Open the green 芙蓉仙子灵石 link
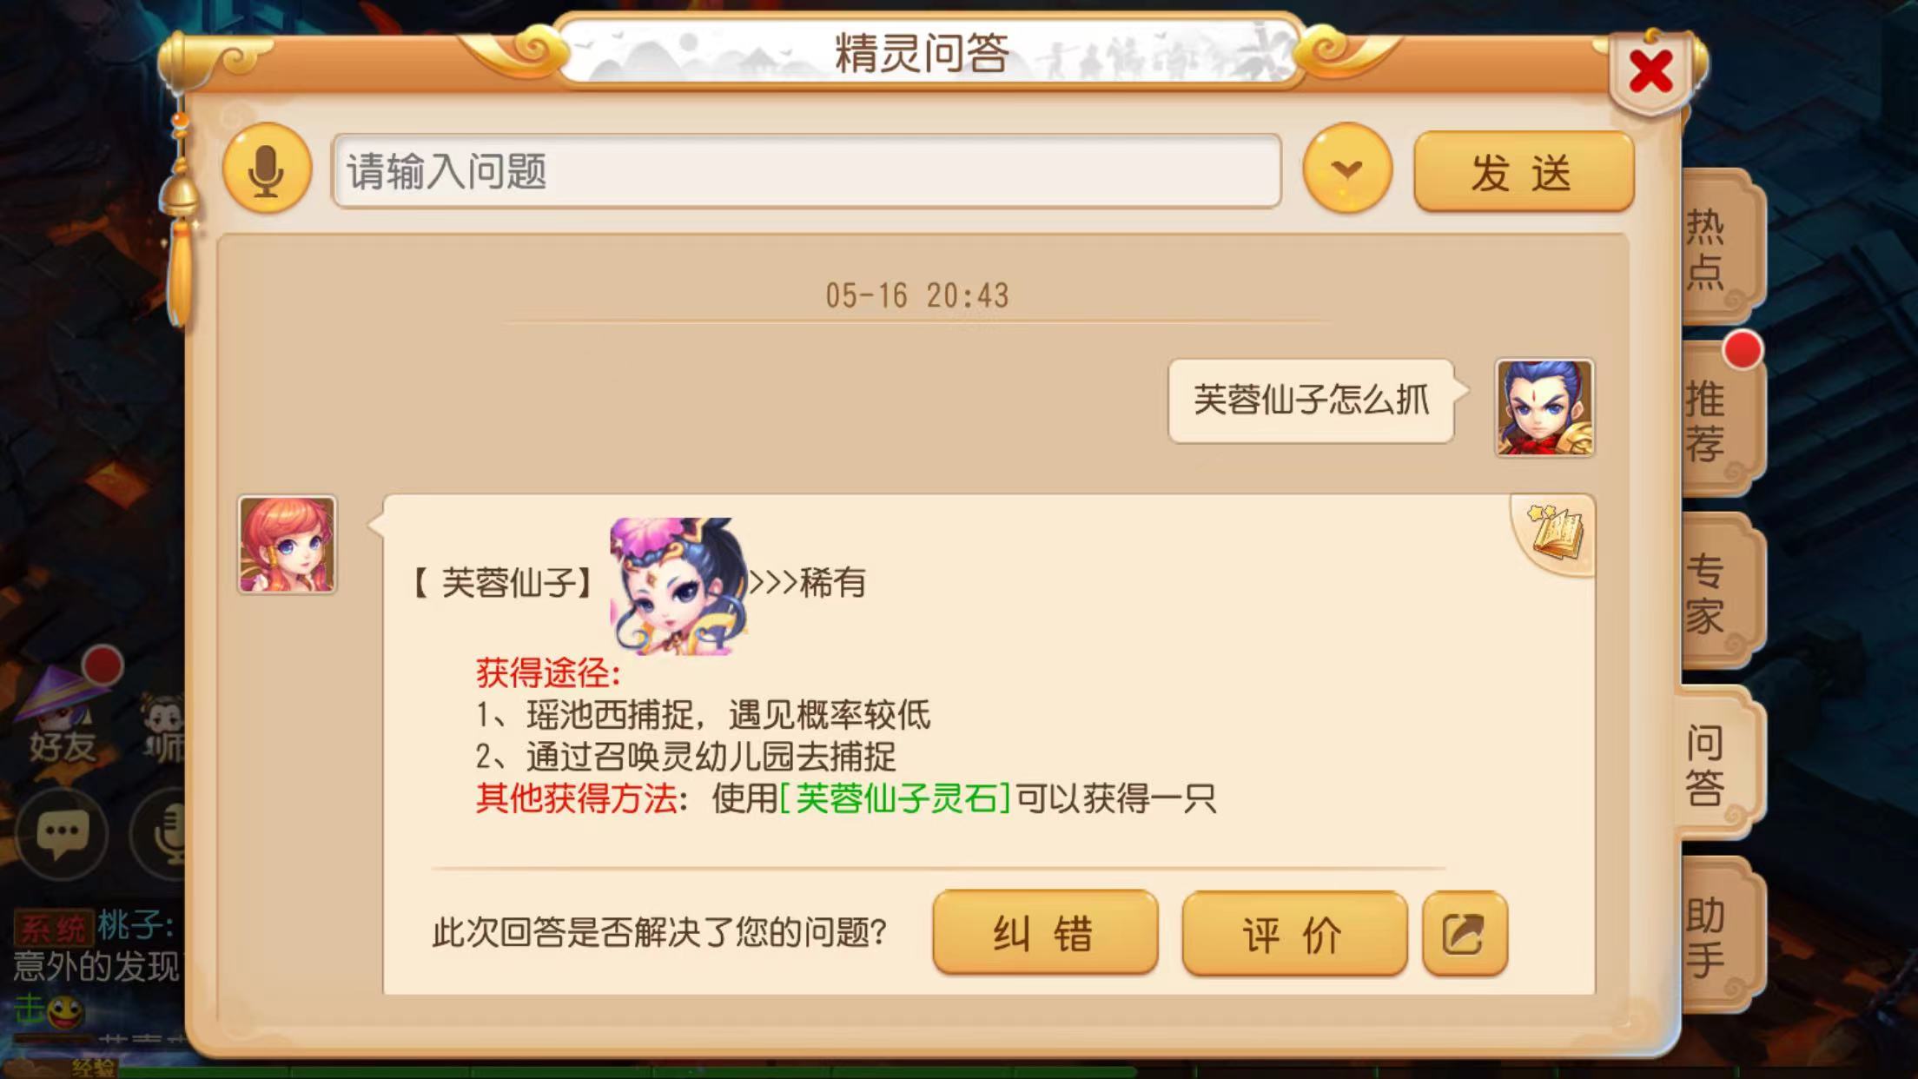 (895, 798)
